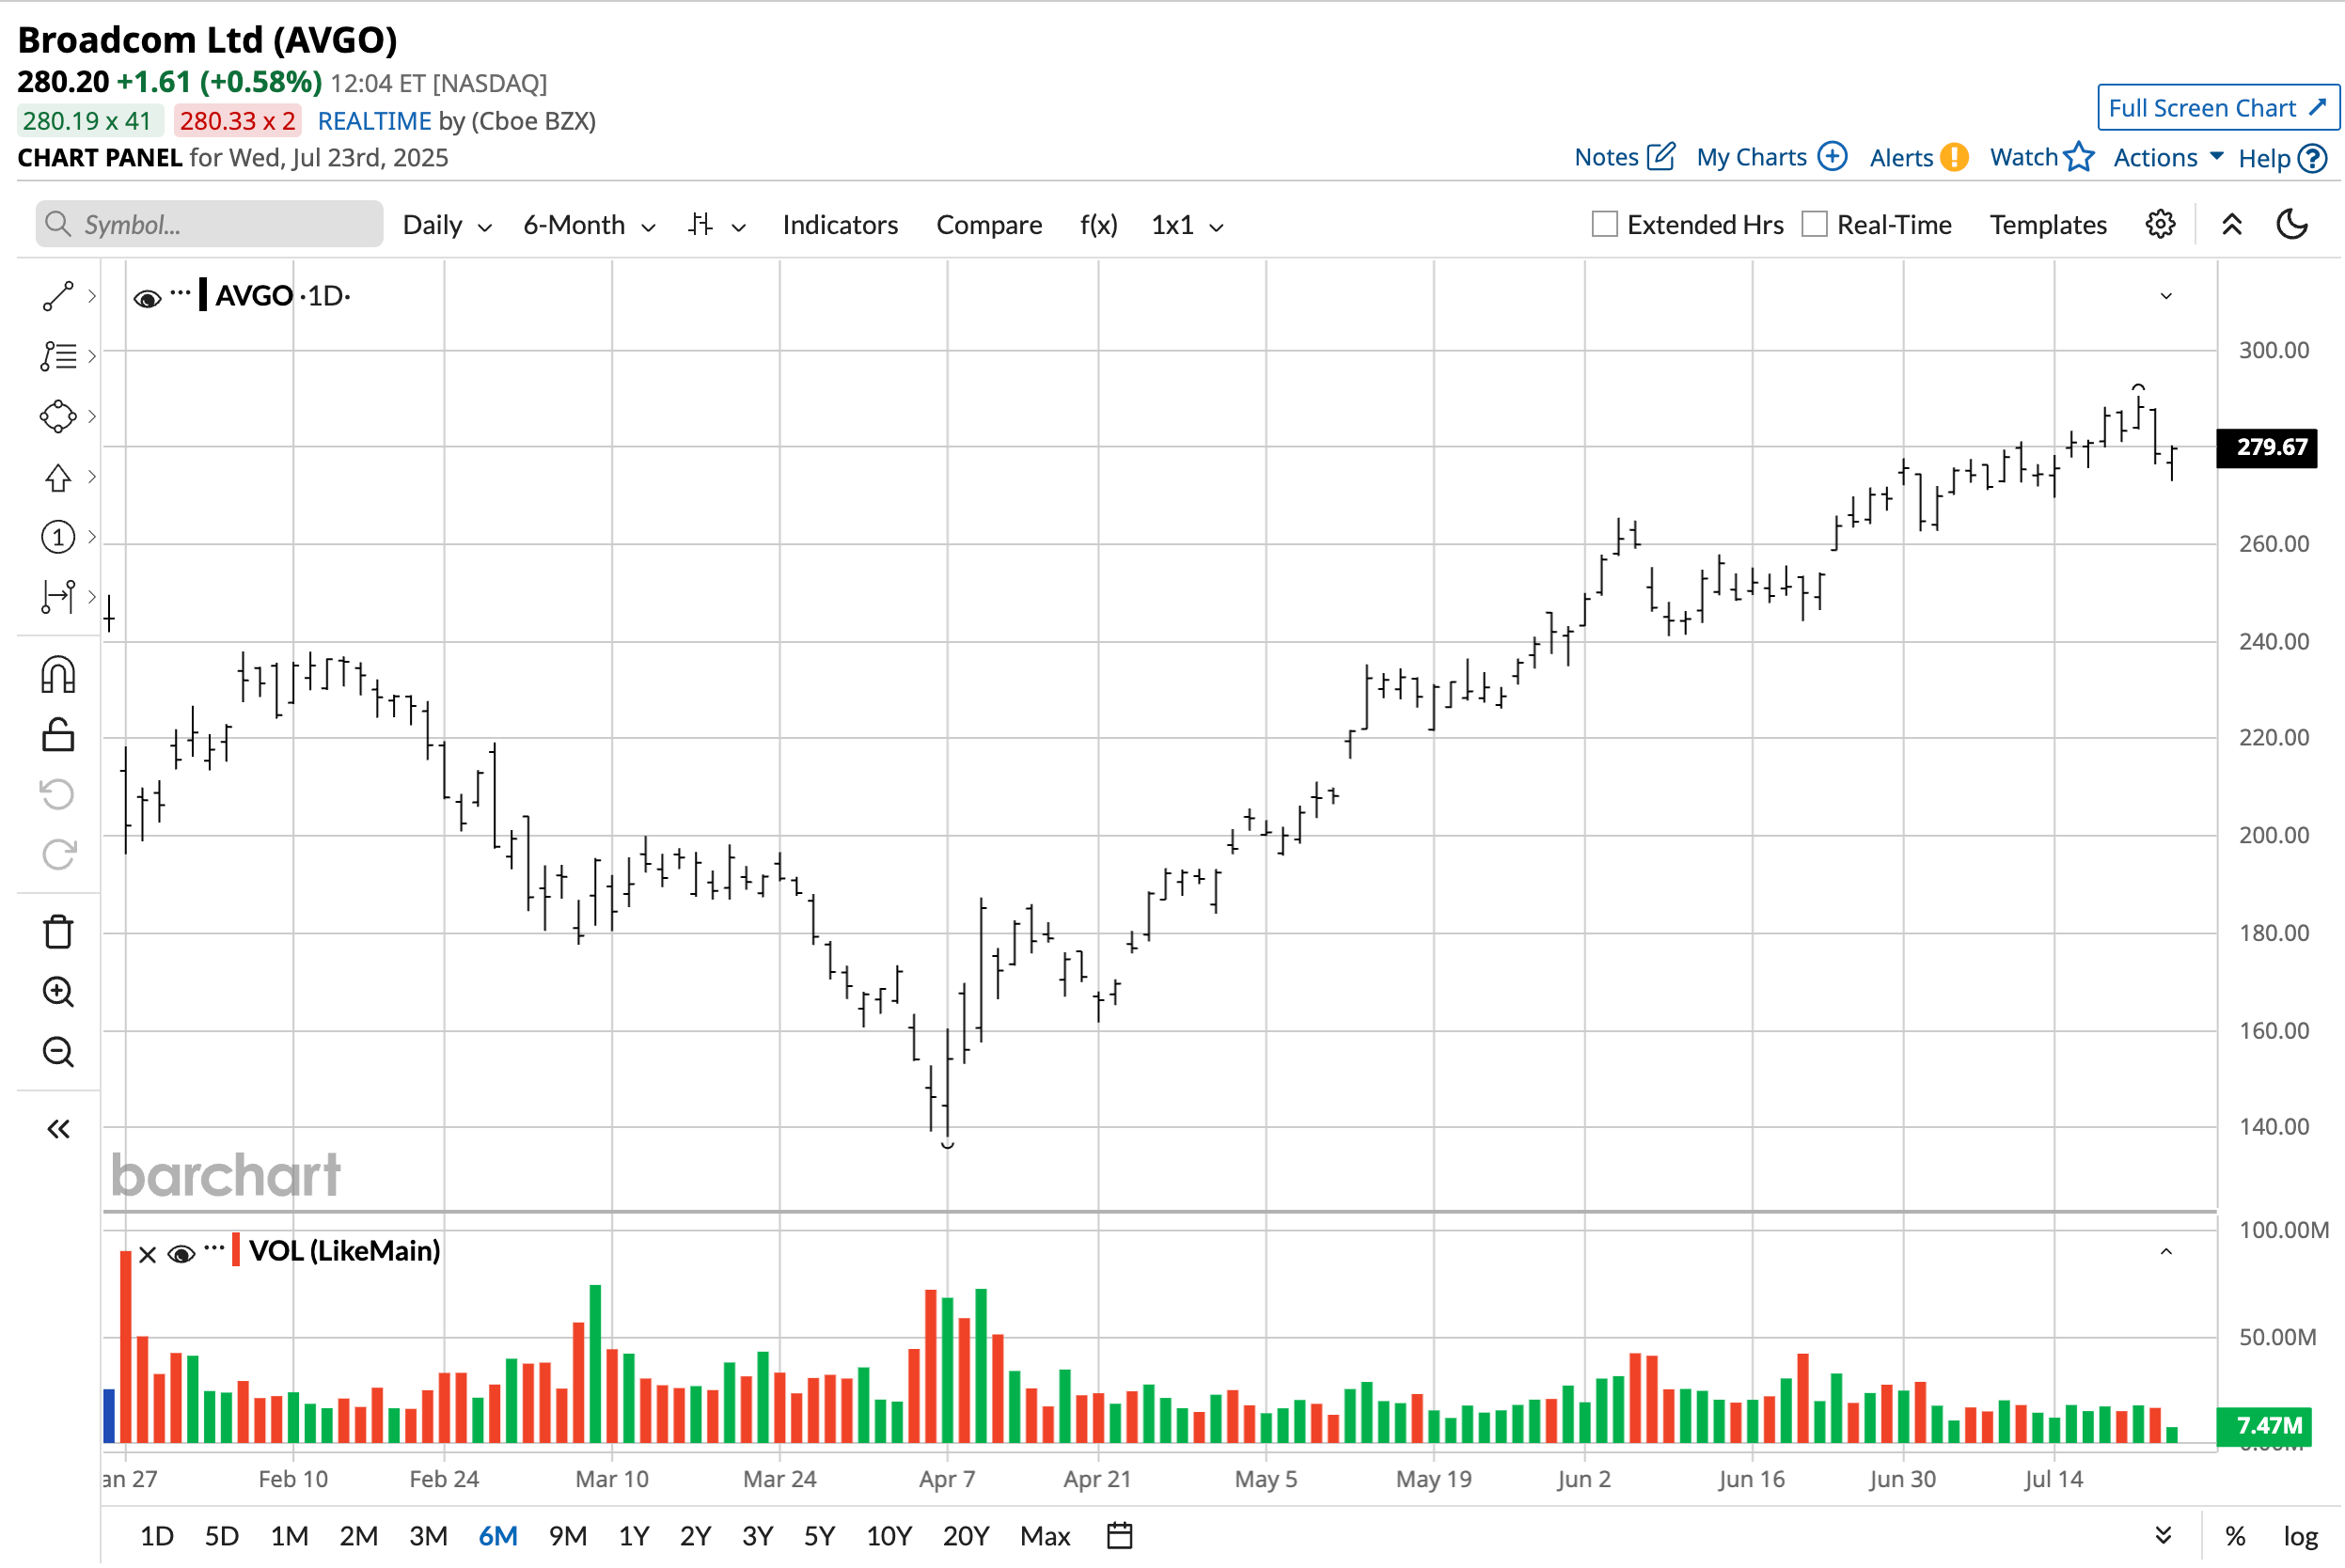
Task: Hide the AVGO price series eye icon
Action: pos(147,298)
